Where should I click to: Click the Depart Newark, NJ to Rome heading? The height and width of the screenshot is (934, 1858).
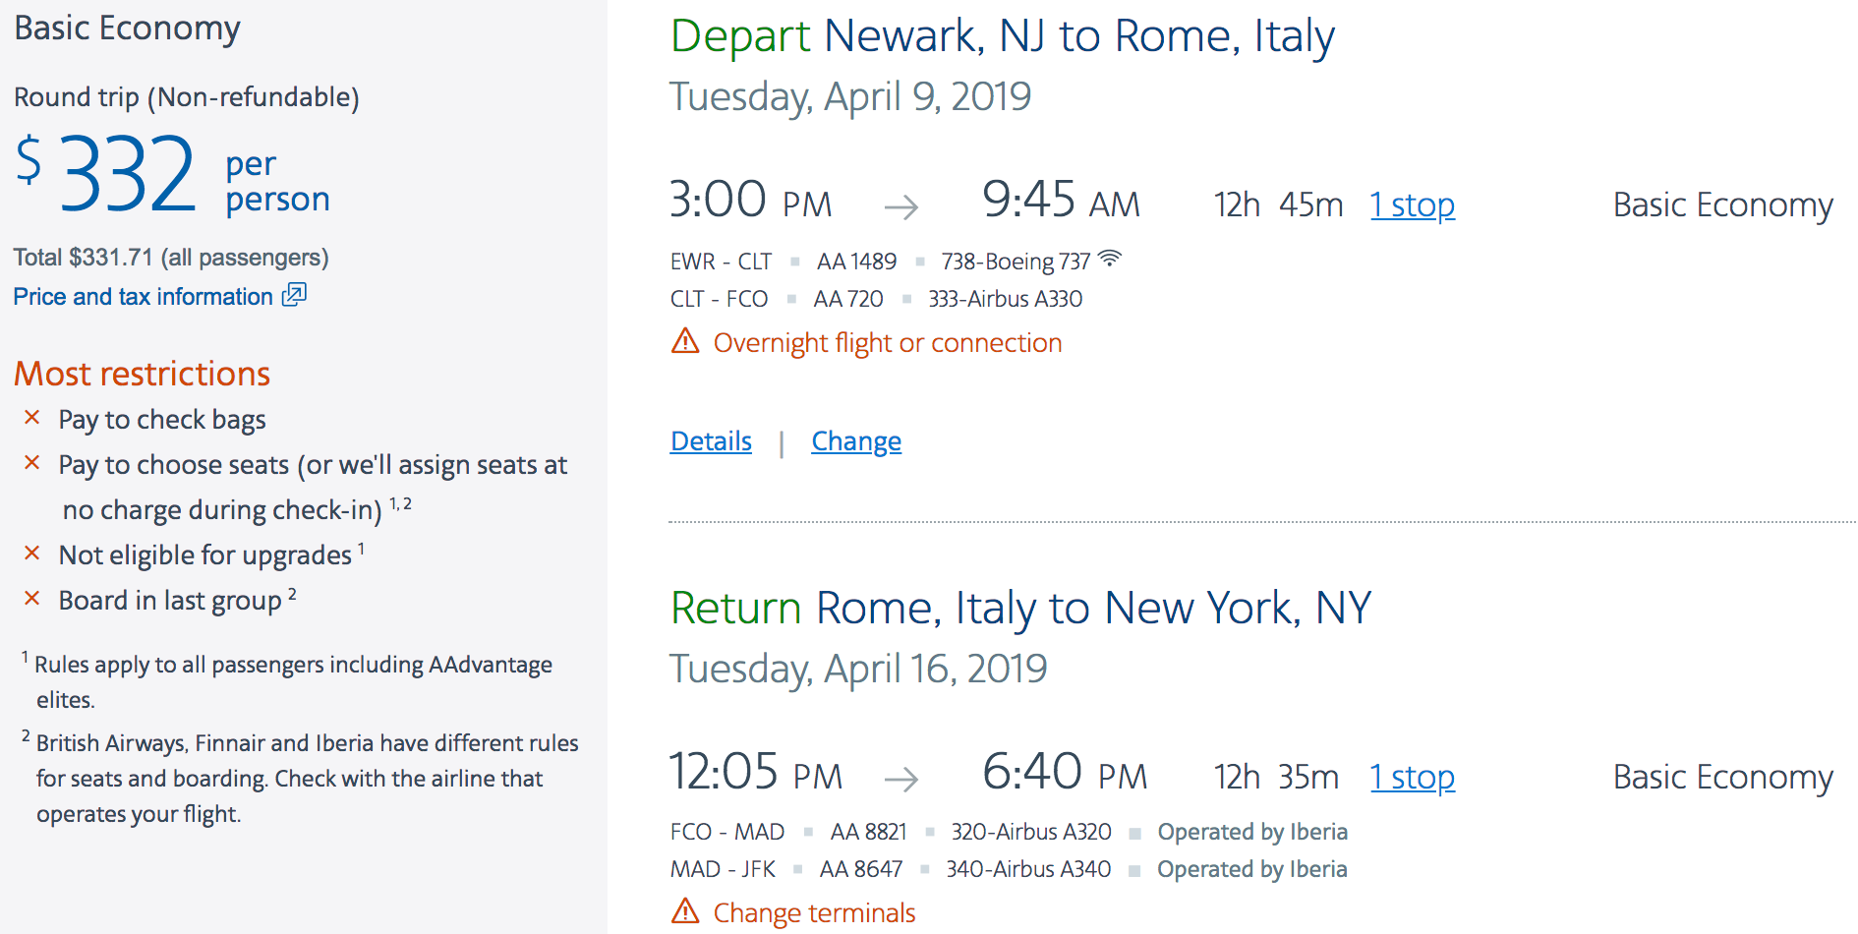click(x=1002, y=37)
